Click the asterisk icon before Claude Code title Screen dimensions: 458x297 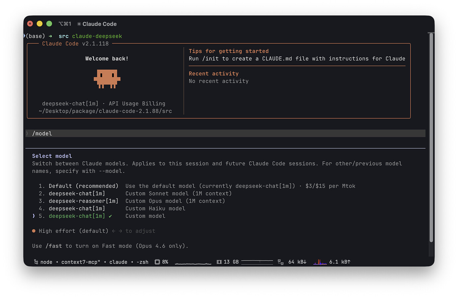[x=79, y=24]
